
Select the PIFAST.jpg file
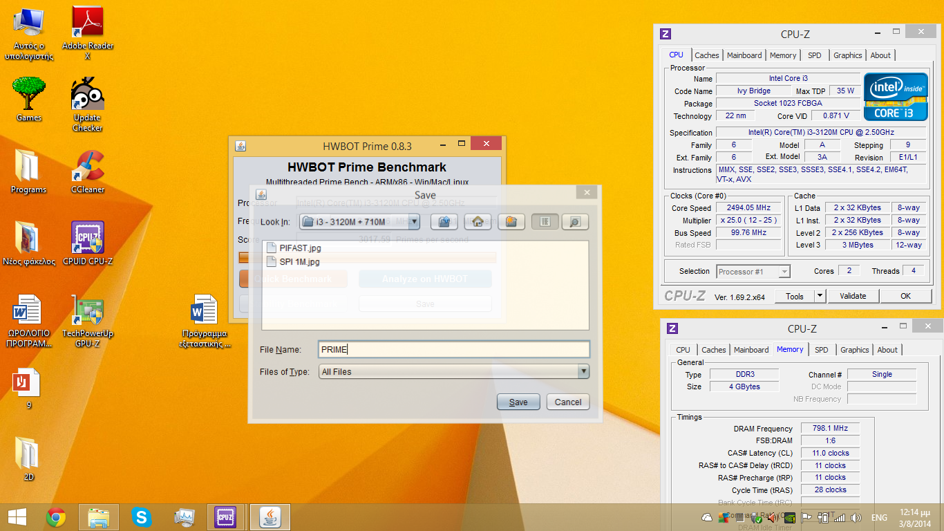click(293, 248)
